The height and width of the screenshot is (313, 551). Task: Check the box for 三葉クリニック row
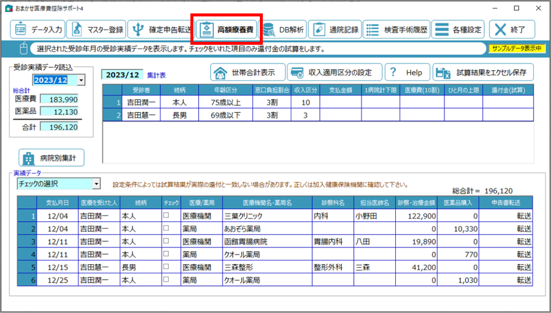tap(166, 216)
